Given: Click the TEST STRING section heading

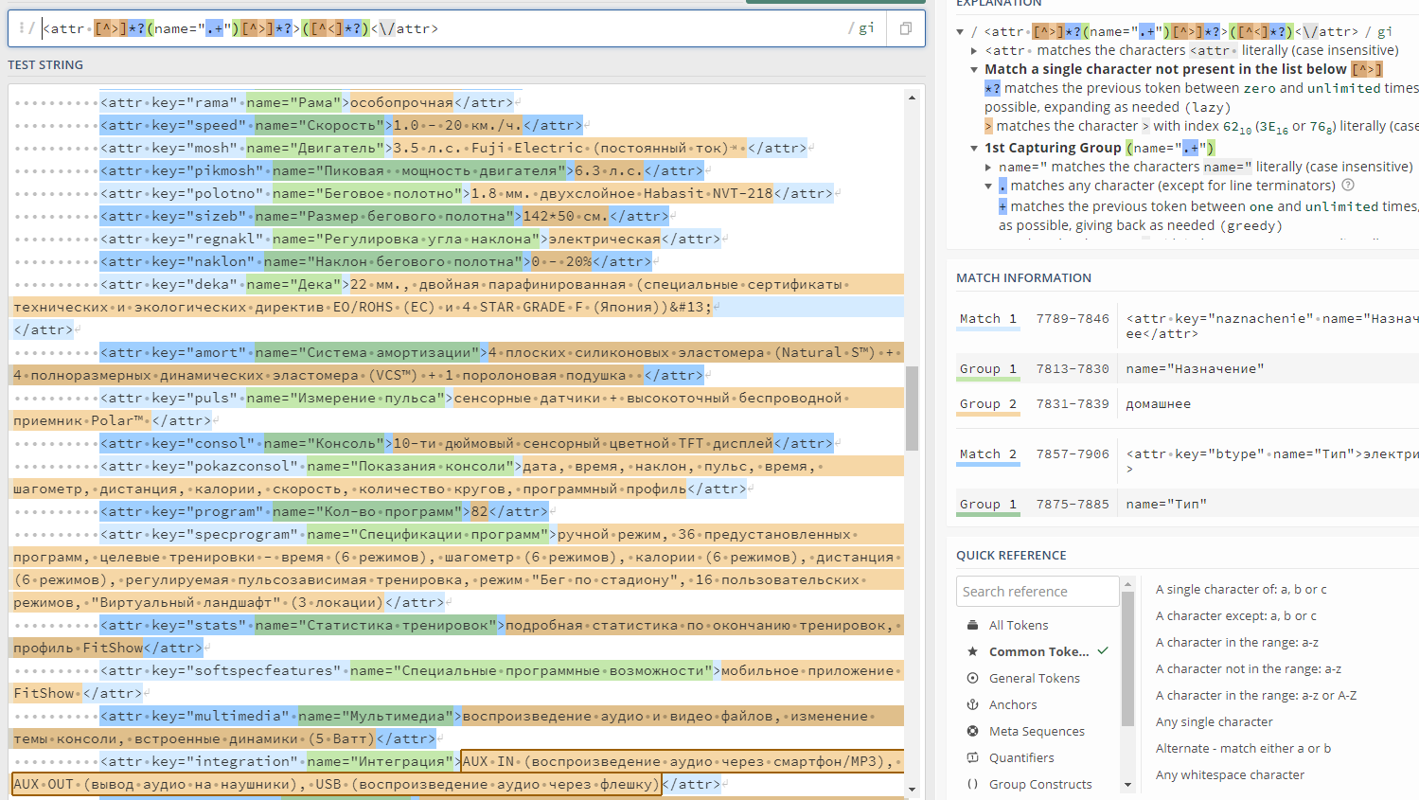Looking at the screenshot, I should 45,64.
